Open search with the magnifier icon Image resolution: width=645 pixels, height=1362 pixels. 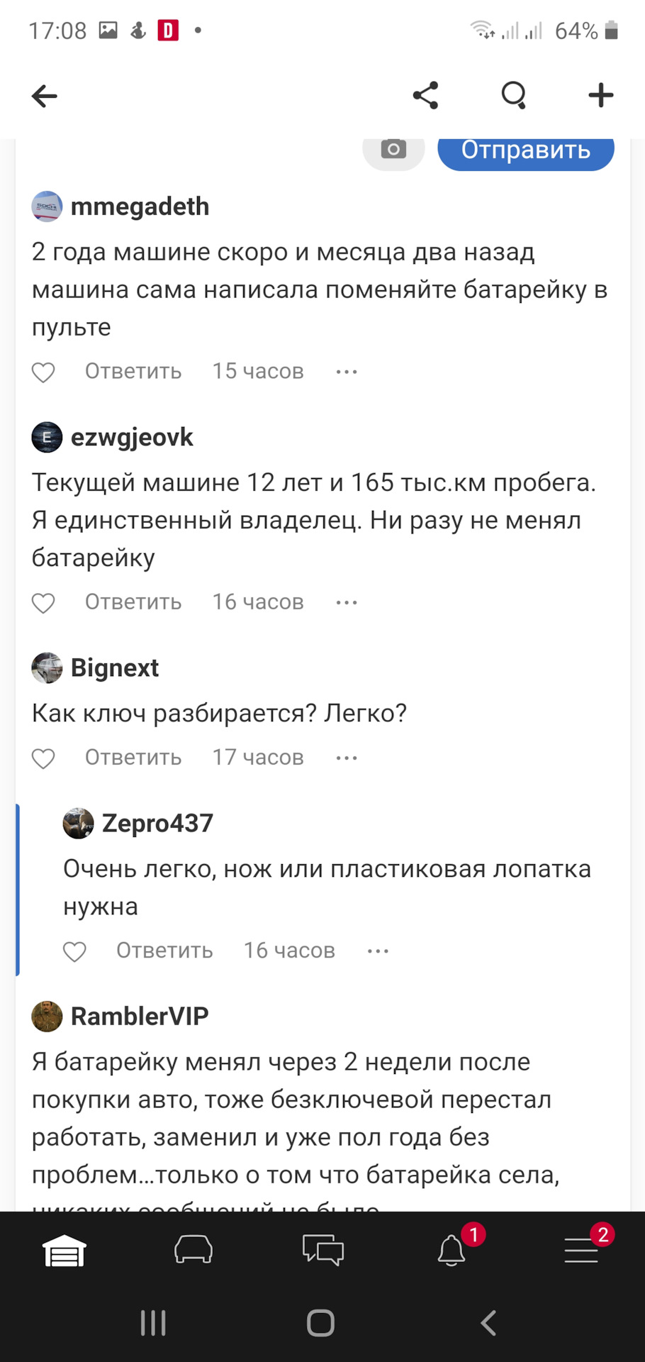514,95
